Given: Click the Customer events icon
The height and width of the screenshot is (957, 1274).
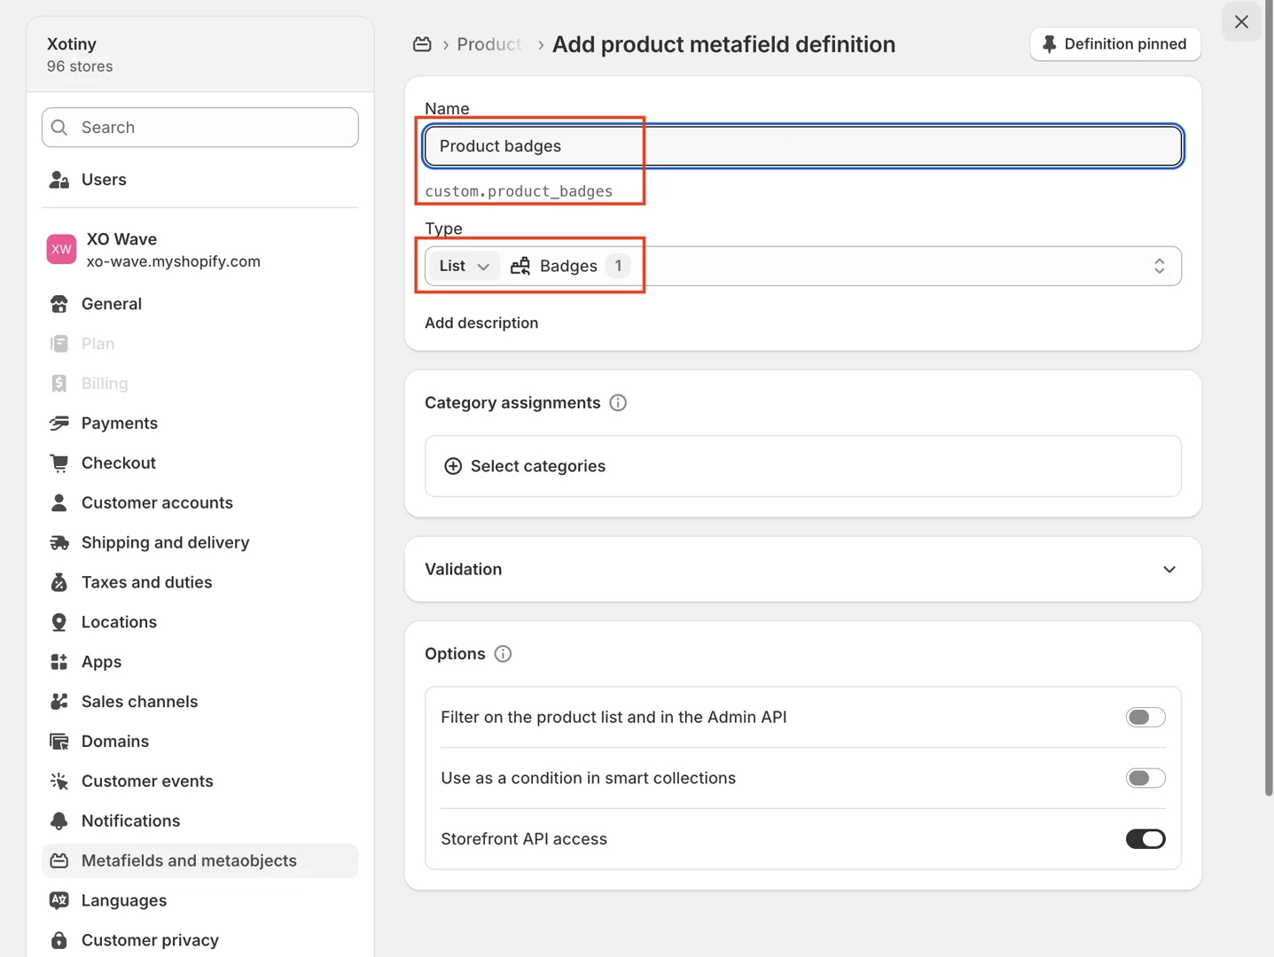Looking at the screenshot, I should [59, 782].
